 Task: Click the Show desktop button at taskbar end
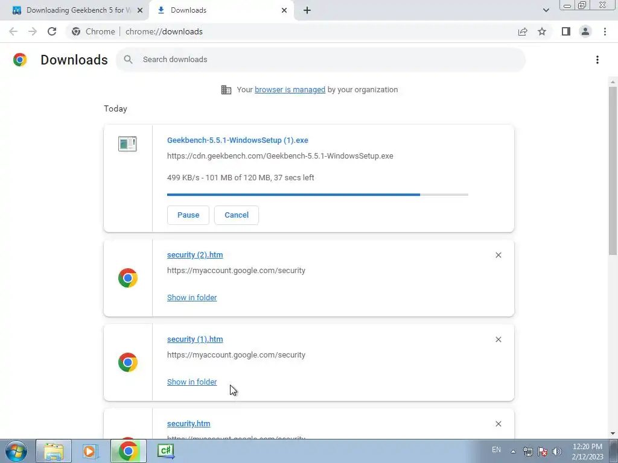coord(614,451)
